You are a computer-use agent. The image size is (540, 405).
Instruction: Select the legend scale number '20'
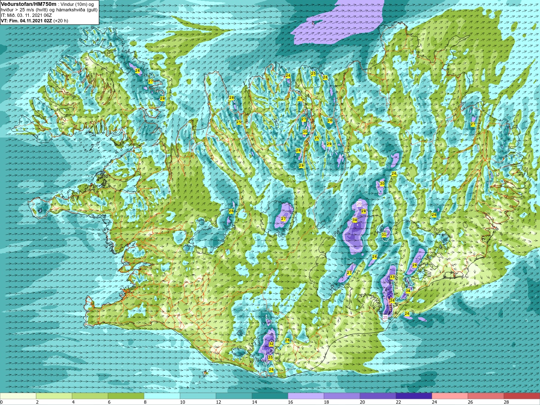[362, 402]
